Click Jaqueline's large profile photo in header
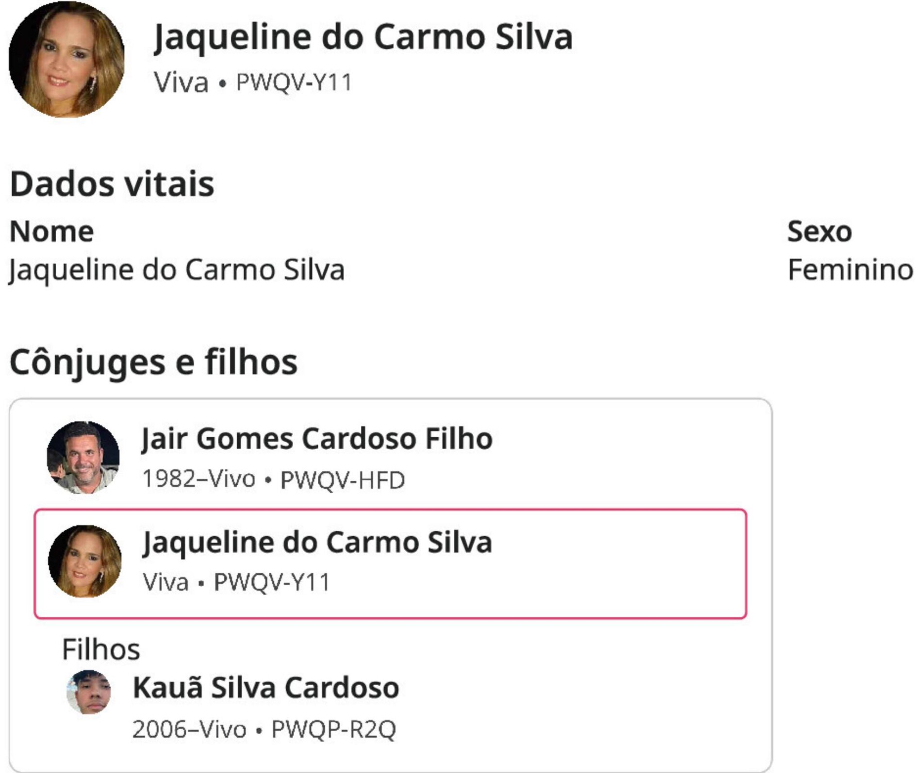The height and width of the screenshot is (773, 922). (x=66, y=60)
